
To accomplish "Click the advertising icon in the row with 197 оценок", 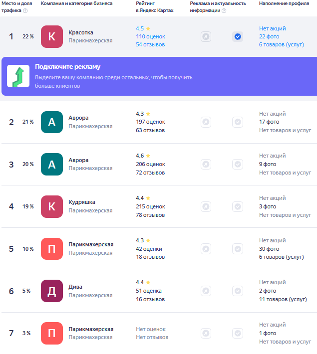I will click(x=206, y=122).
